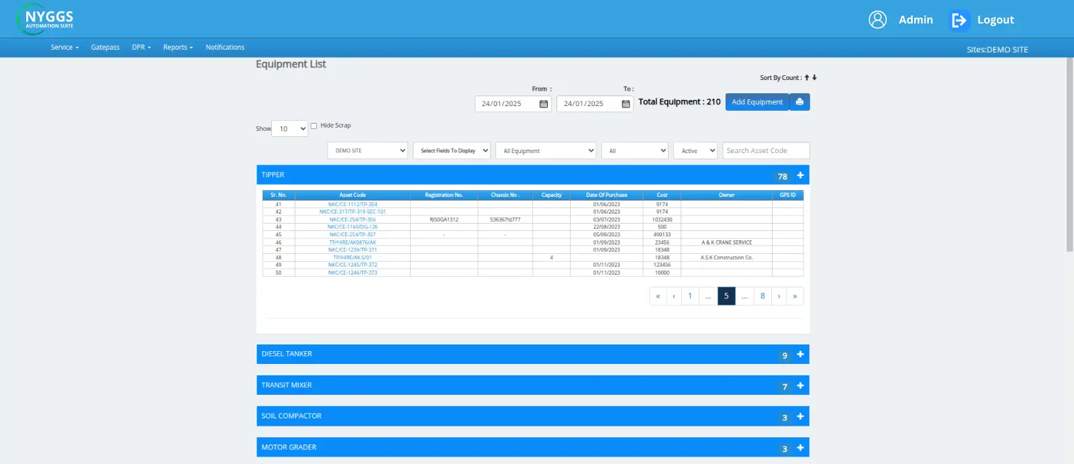Click the page vertical scrollbar thumb
The image size is (1074, 464).
1070,154
